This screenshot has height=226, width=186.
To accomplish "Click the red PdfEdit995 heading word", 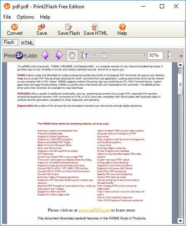I will pyautogui.click(x=24, y=94).
